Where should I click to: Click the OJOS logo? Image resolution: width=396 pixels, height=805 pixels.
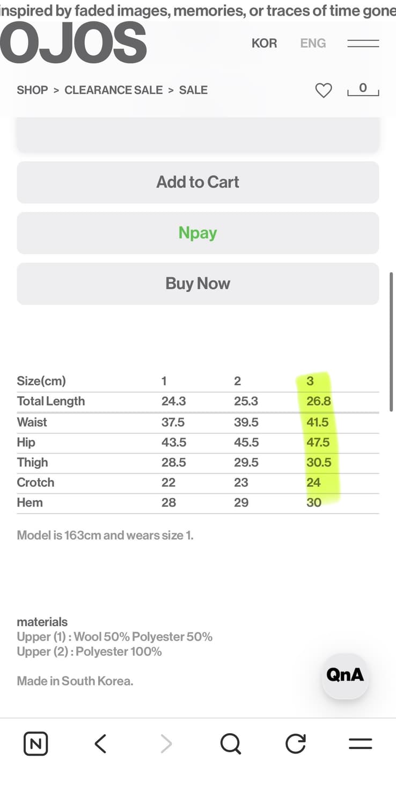click(74, 44)
